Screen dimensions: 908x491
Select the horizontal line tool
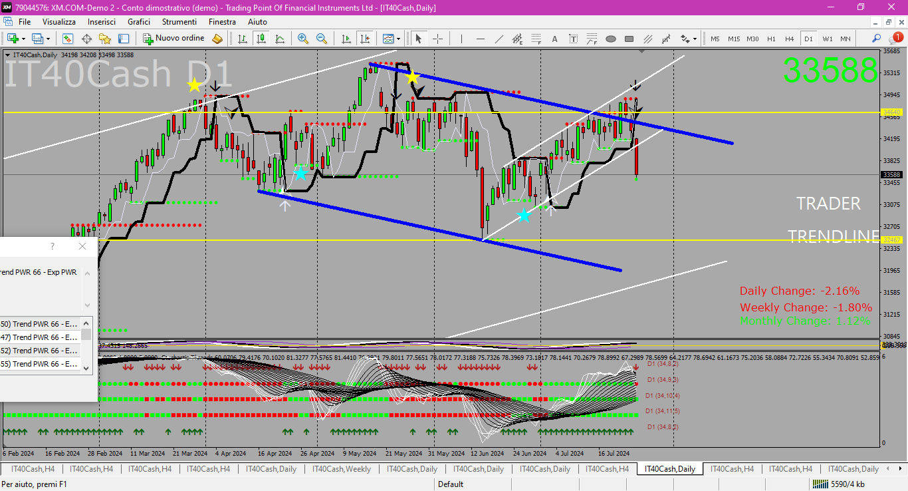coord(481,39)
